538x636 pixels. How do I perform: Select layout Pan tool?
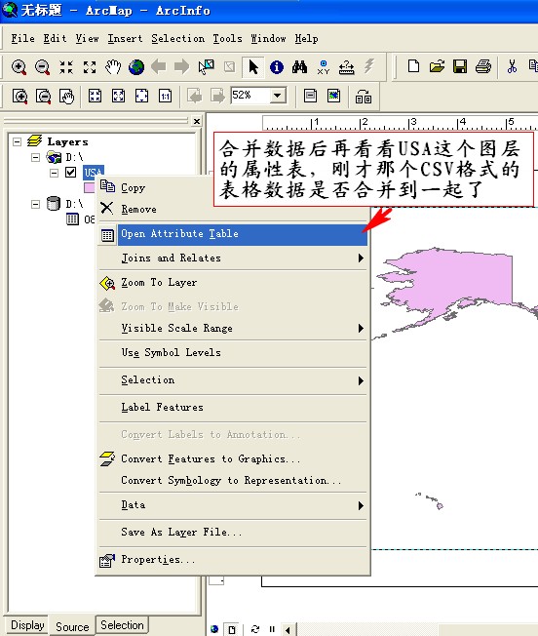[67, 97]
